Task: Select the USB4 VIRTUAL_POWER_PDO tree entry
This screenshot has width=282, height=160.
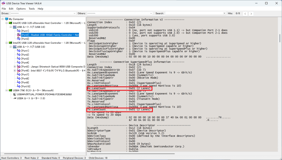Action: pyautogui.click(x=44, y=94)
